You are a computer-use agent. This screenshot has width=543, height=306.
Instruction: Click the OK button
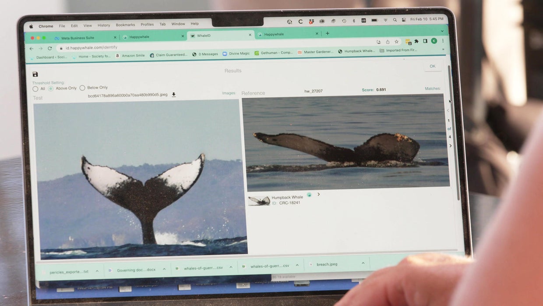click(432, 66)
